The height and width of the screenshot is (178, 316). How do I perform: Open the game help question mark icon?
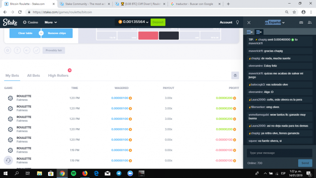click(17, 50)
